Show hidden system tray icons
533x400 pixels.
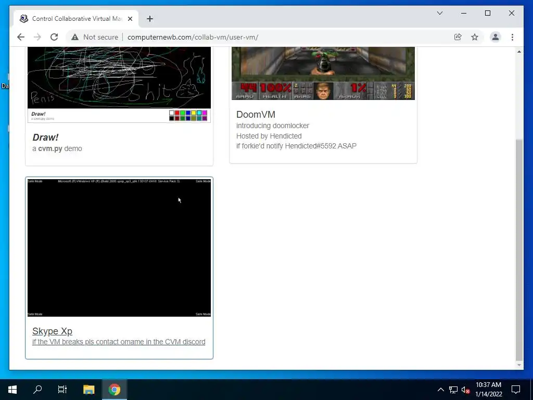pyautogui.click(x=440, y=390)
